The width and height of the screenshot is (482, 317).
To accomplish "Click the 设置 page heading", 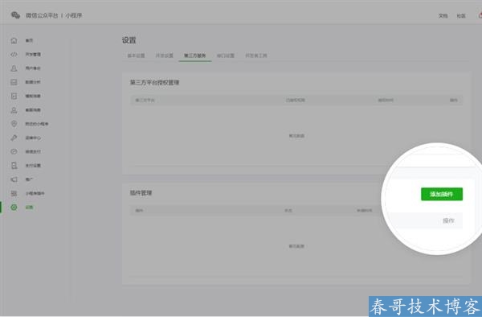I will 129,40.
